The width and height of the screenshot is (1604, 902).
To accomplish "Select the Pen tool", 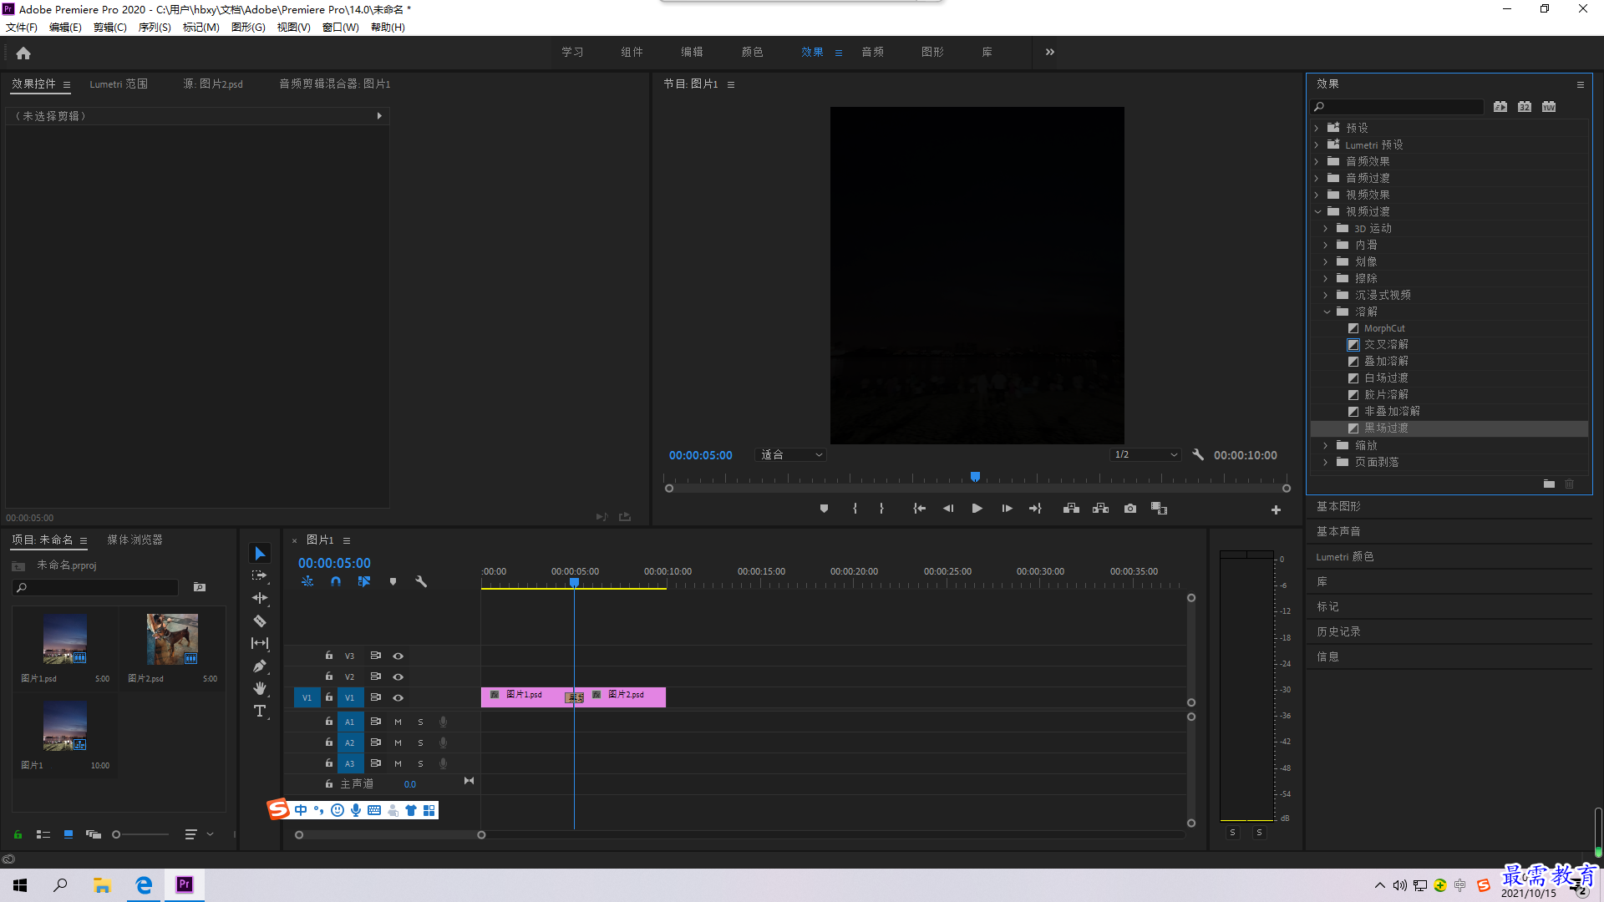I will click(260, 666).
